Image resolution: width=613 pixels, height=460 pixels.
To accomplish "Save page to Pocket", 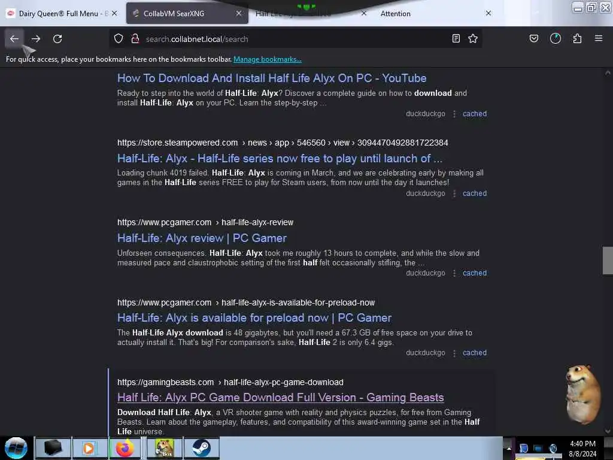I will click(533, 38).
